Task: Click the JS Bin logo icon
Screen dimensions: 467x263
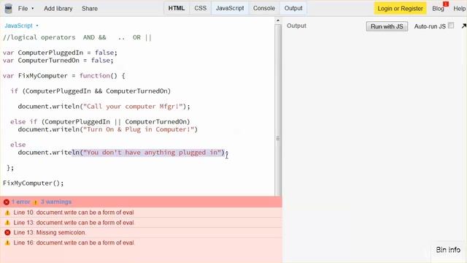Action: (x=8, y=9)
